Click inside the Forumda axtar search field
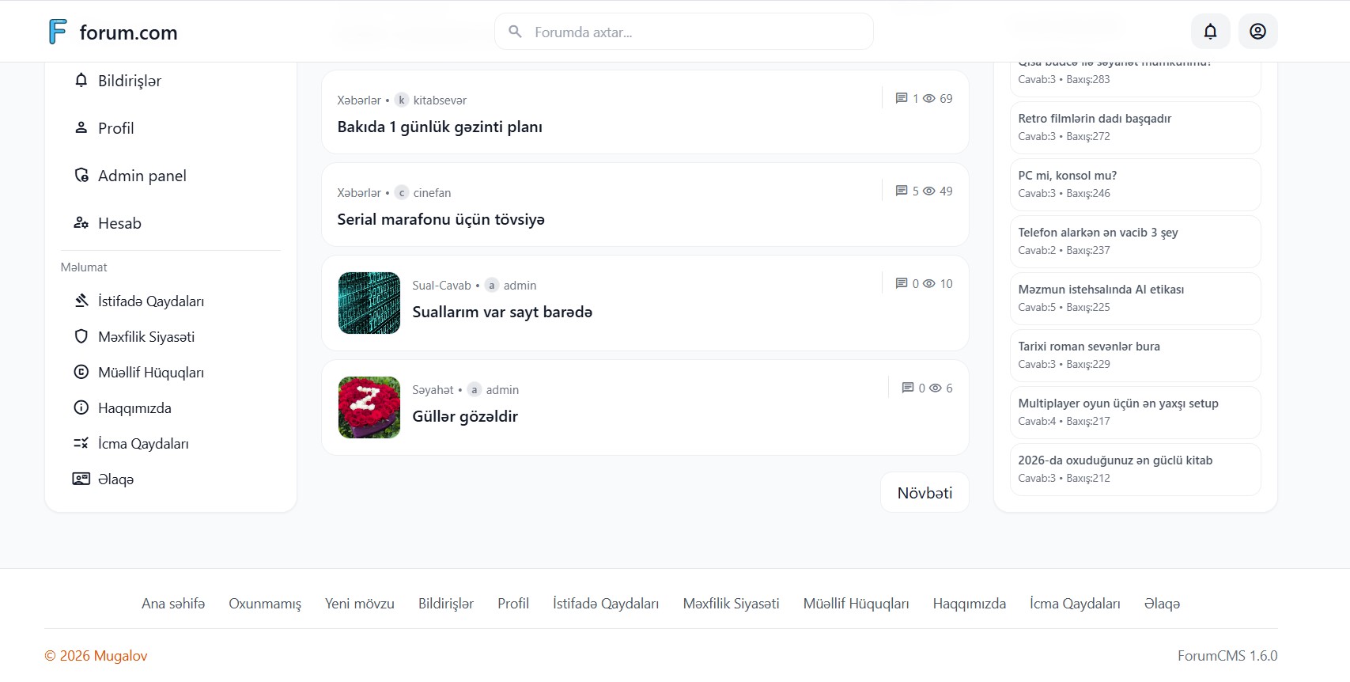The height and width of the screenshot is (682, 1350). pyautogui.click(x=696, y=32)
